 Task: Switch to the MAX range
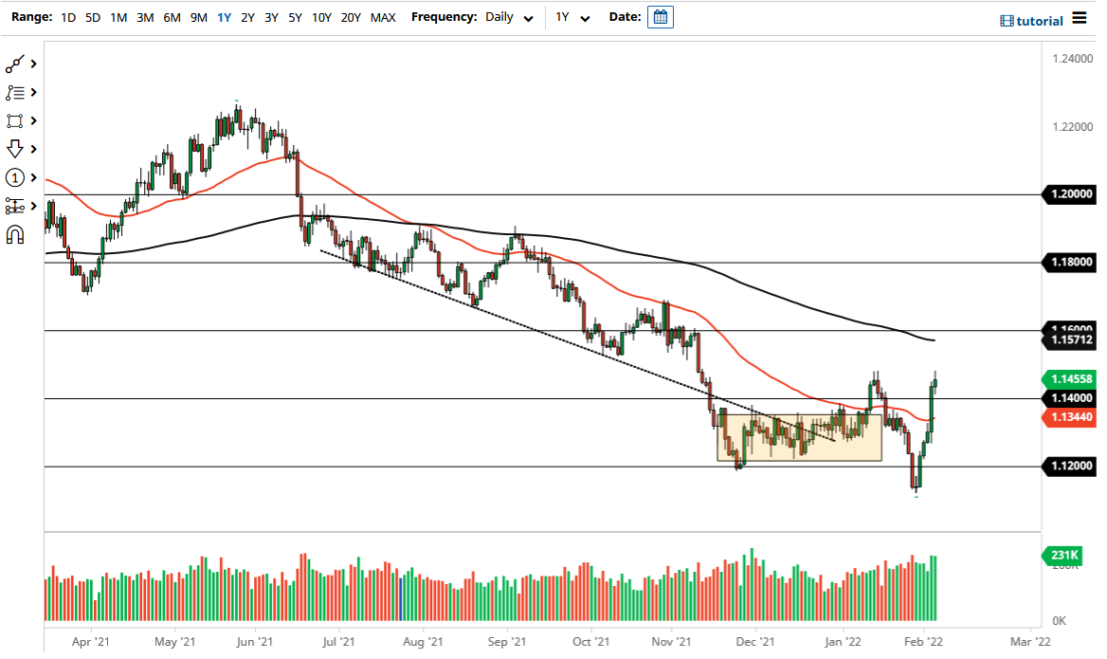(383, 17)
